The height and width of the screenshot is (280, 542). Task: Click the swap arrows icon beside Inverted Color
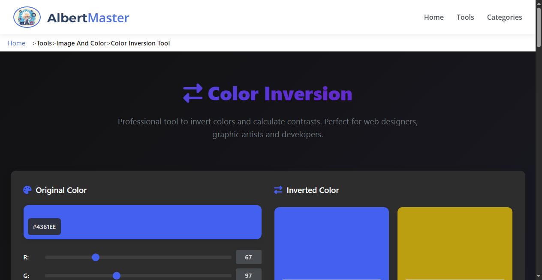[x=278, y=190]
